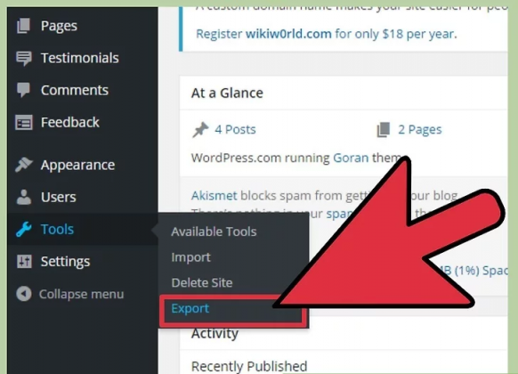The width and height of the screenshot is (518, 374).
Task: Collapse the sidebar via the arrow icon
Action: coord(24,294)
